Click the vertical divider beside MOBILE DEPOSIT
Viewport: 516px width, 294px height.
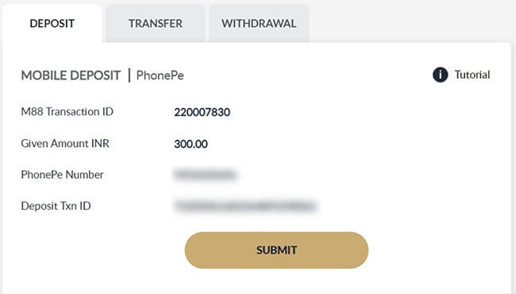click(129, 75)
